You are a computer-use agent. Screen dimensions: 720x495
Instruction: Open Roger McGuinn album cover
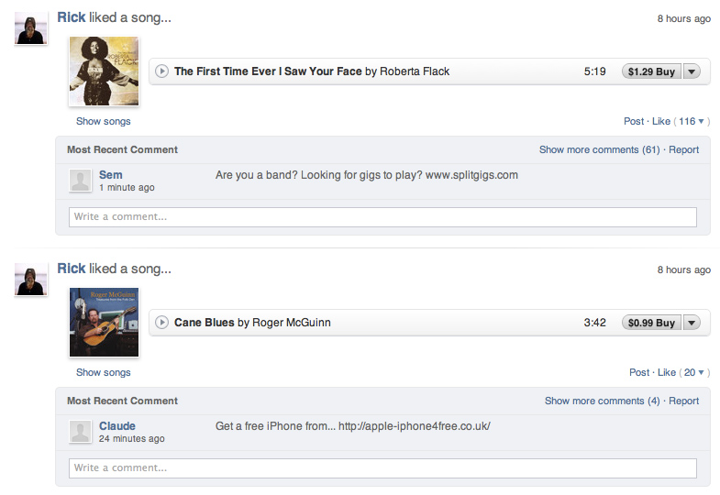104,323
